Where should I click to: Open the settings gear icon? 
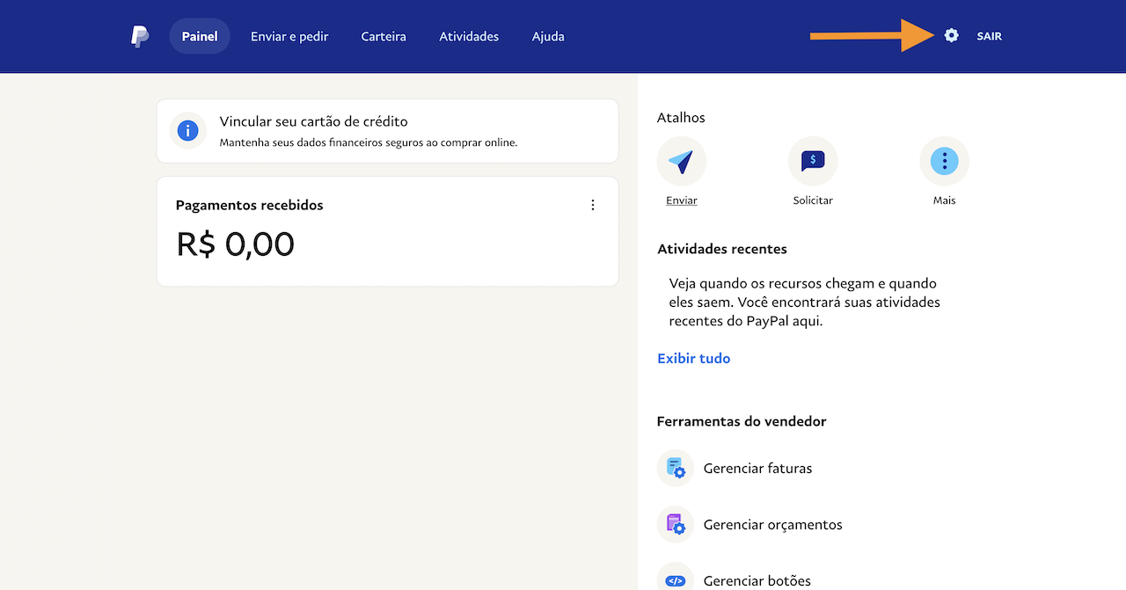(x=951, y=36)
